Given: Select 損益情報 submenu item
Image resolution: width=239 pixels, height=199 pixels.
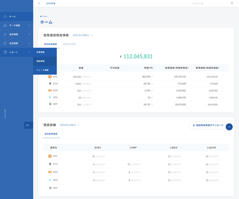Looking at the screenshot, I should click(45, 61).
